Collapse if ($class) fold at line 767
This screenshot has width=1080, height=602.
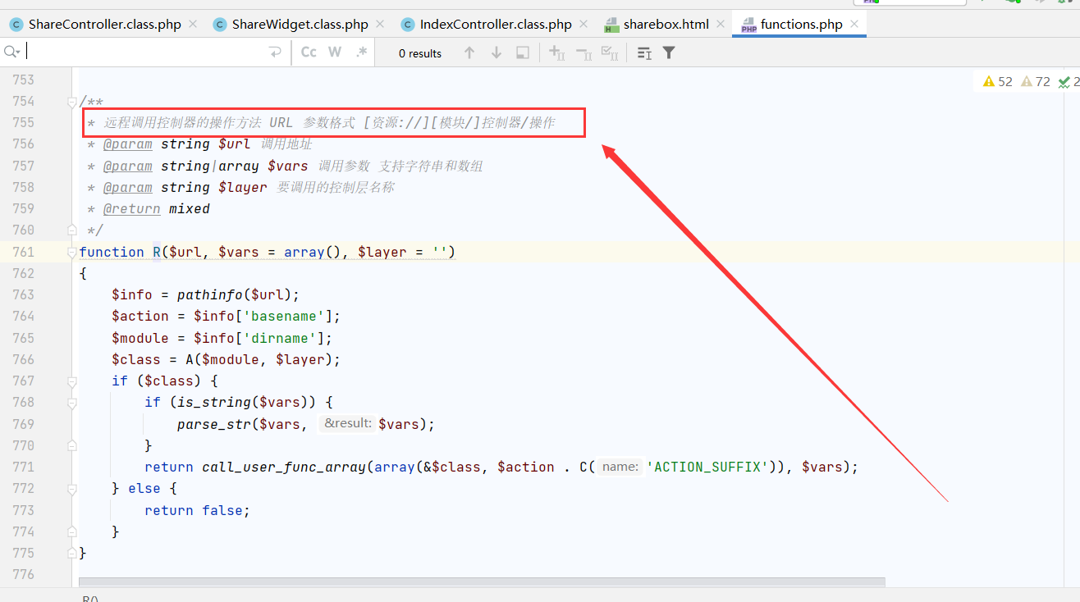(x=72, y=381)
